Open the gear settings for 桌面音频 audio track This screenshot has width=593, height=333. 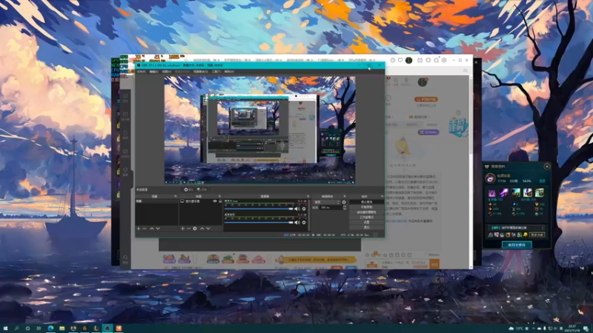pyautogui.click(x=304, y=223)
